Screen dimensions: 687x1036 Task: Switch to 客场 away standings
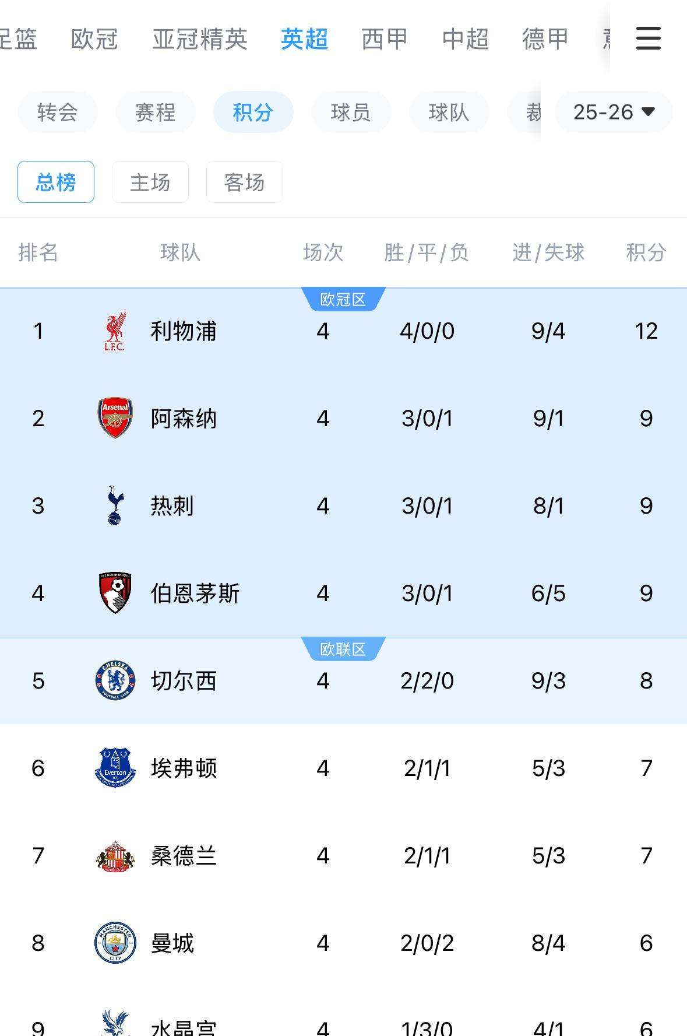(245, 182)
